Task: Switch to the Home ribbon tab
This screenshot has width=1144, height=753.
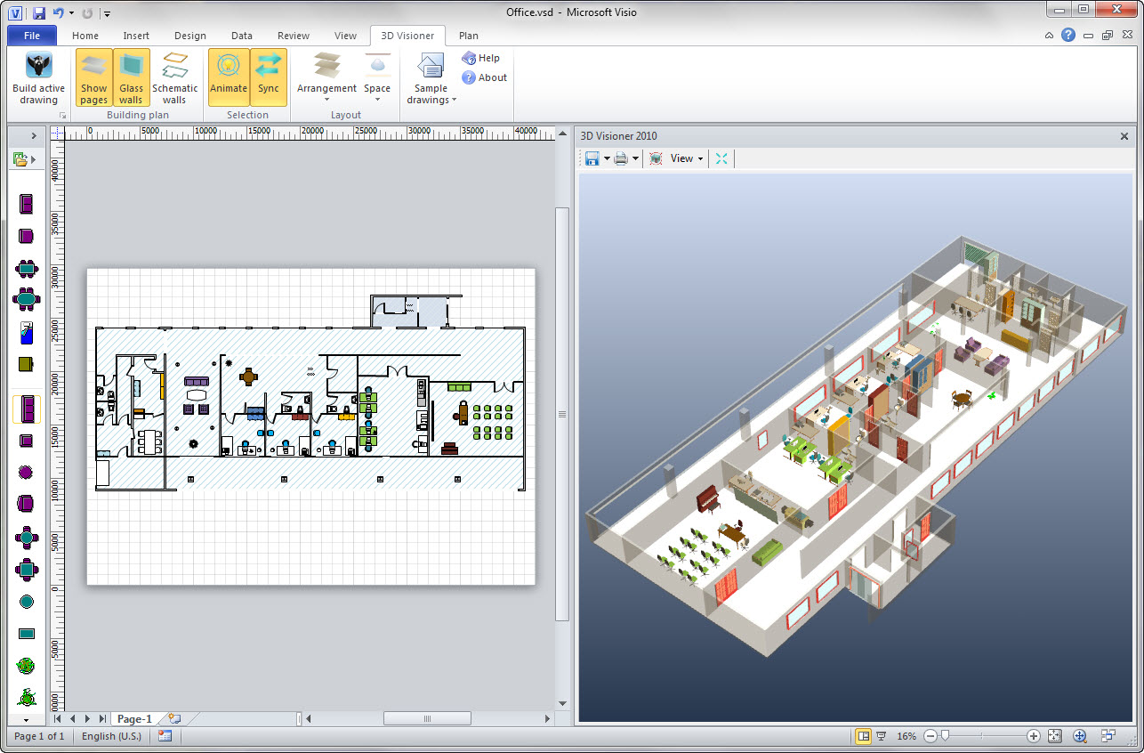Action: tap(85, 36)
